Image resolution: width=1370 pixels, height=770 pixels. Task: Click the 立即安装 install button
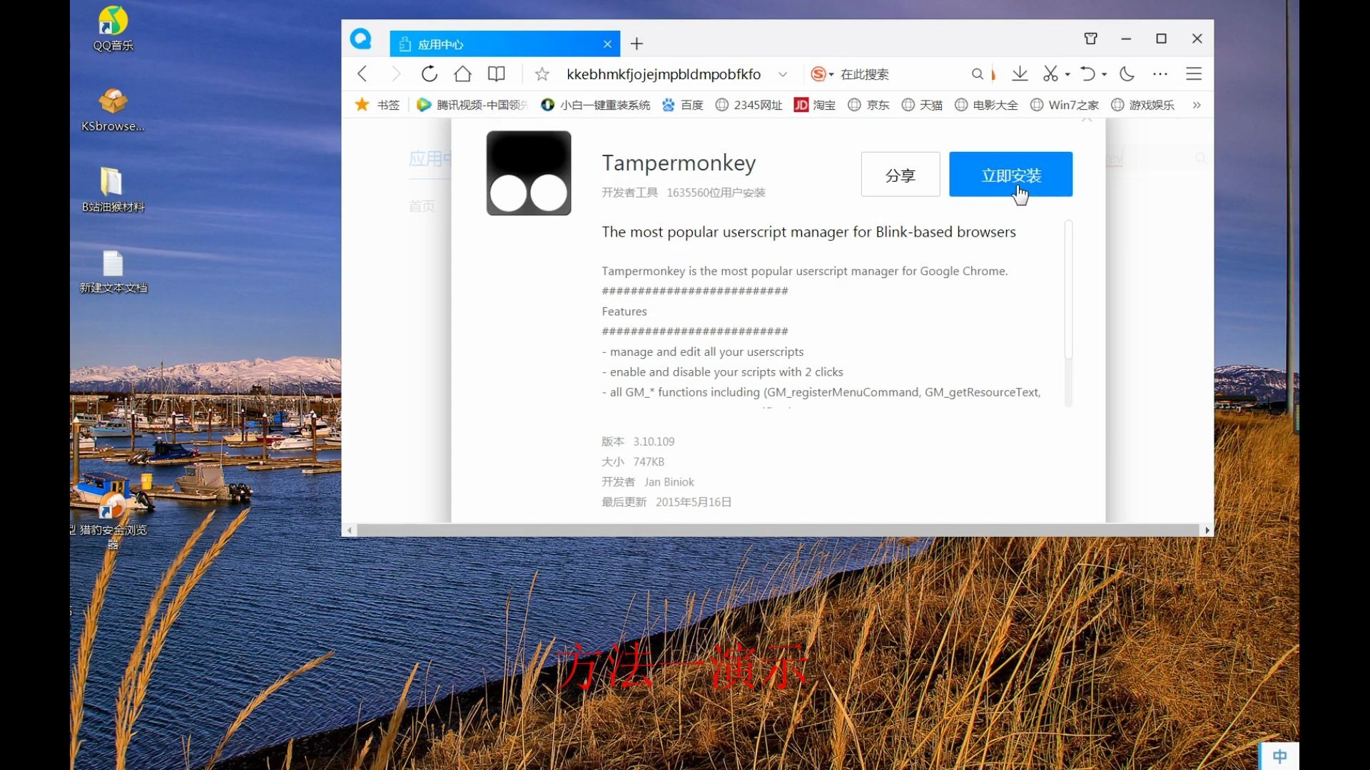tap(1010, 174)
